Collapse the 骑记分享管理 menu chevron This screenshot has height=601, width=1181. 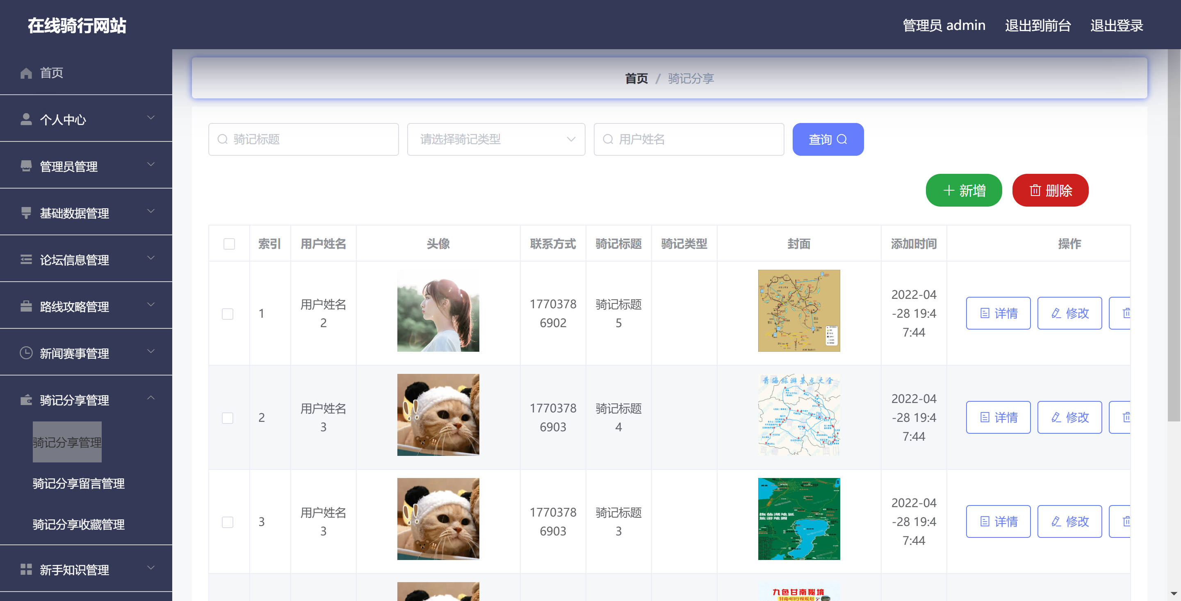[x=151, y=398]
